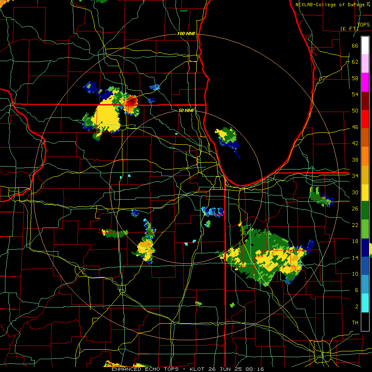Image resolution: width=372 pixels, height=372 pixels.
Task: Click the 50 NMI range ring label
Action: [186, 110]
